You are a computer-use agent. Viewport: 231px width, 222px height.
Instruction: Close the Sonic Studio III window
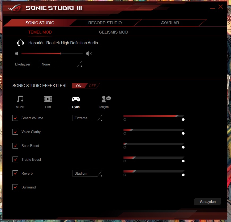pos(220,7)
